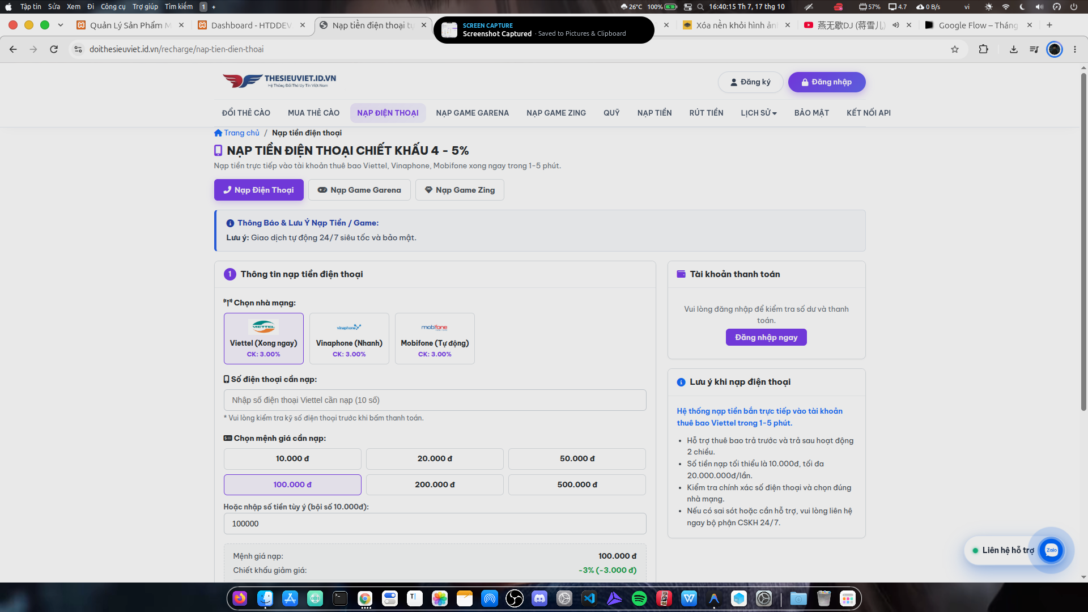Open Google Chrome in the dock

click(x=365, y=598)
